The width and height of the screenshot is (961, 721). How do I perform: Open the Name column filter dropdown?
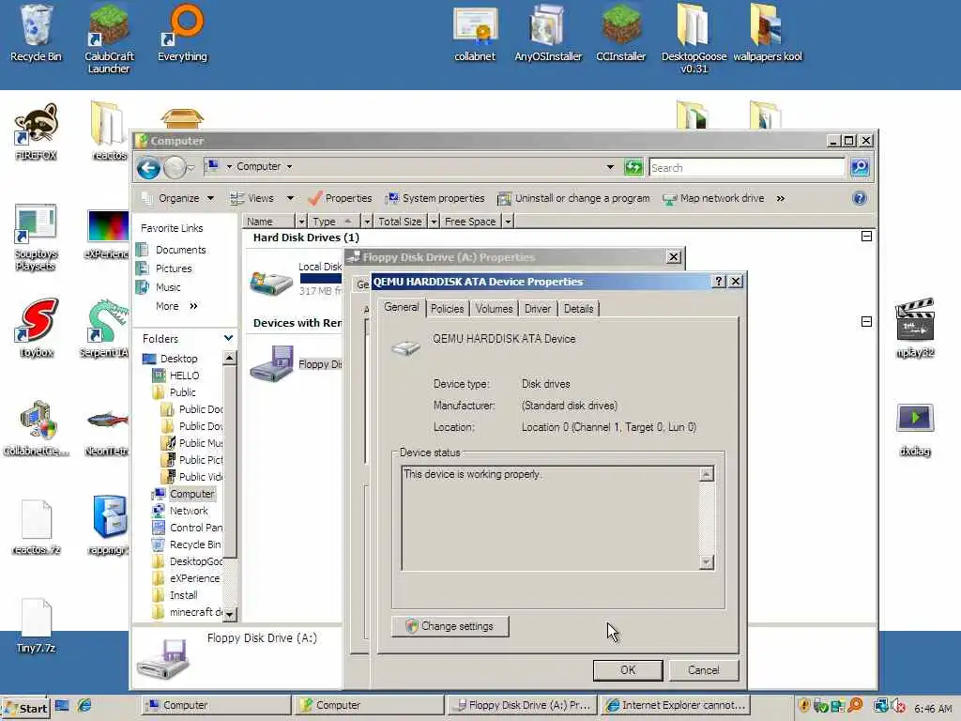click(x=301, y=222)
